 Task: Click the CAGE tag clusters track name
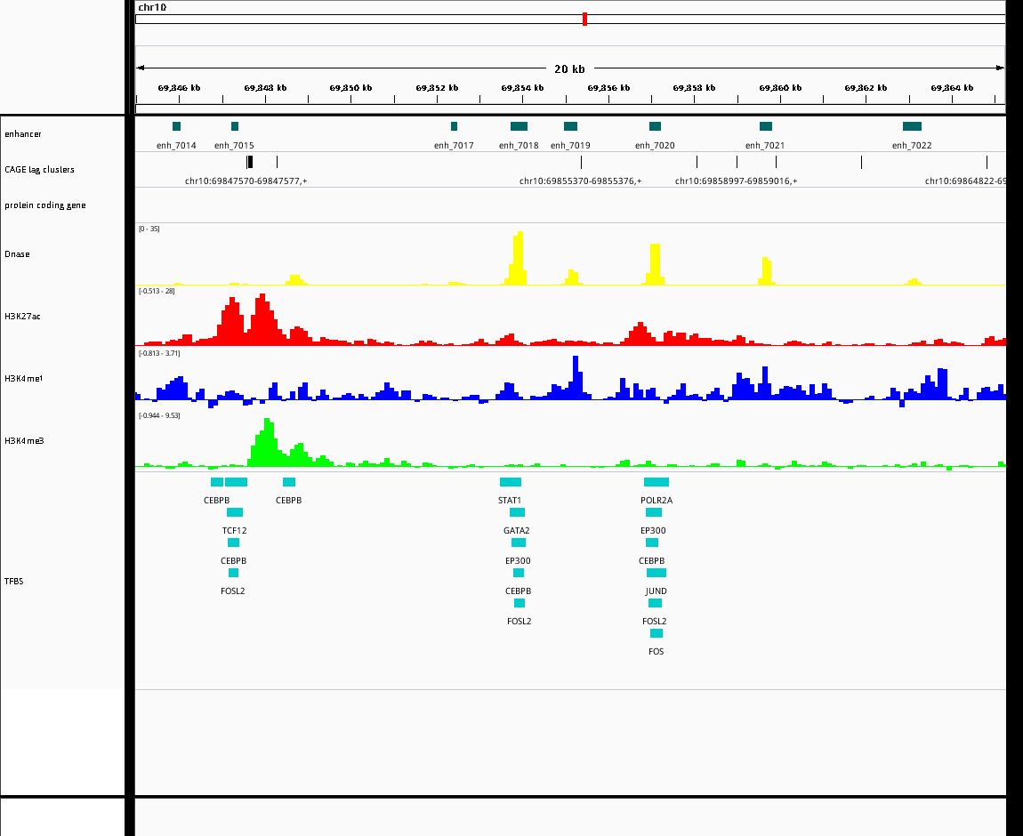click(x=39, y=170)
